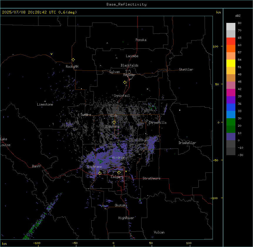This screenshot has width=253, height=247.
Task: Click the RockyMH label
Action: [x=72, y=67]
